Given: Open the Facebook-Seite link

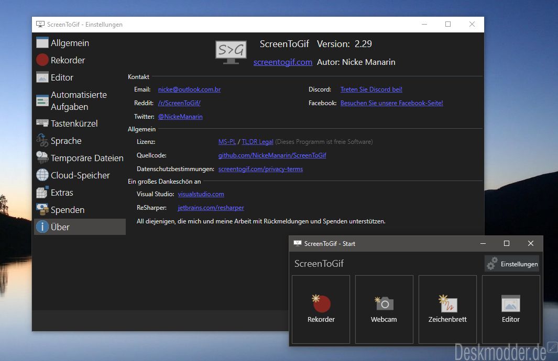Looking at the screenshot, I should tap(392, 103).
